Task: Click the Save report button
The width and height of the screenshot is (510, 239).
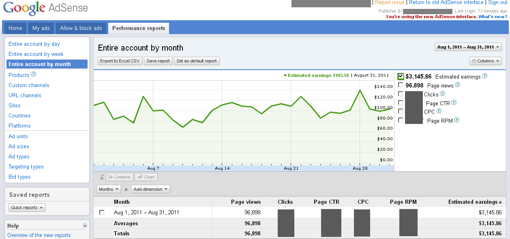Action: pos(158,61)
